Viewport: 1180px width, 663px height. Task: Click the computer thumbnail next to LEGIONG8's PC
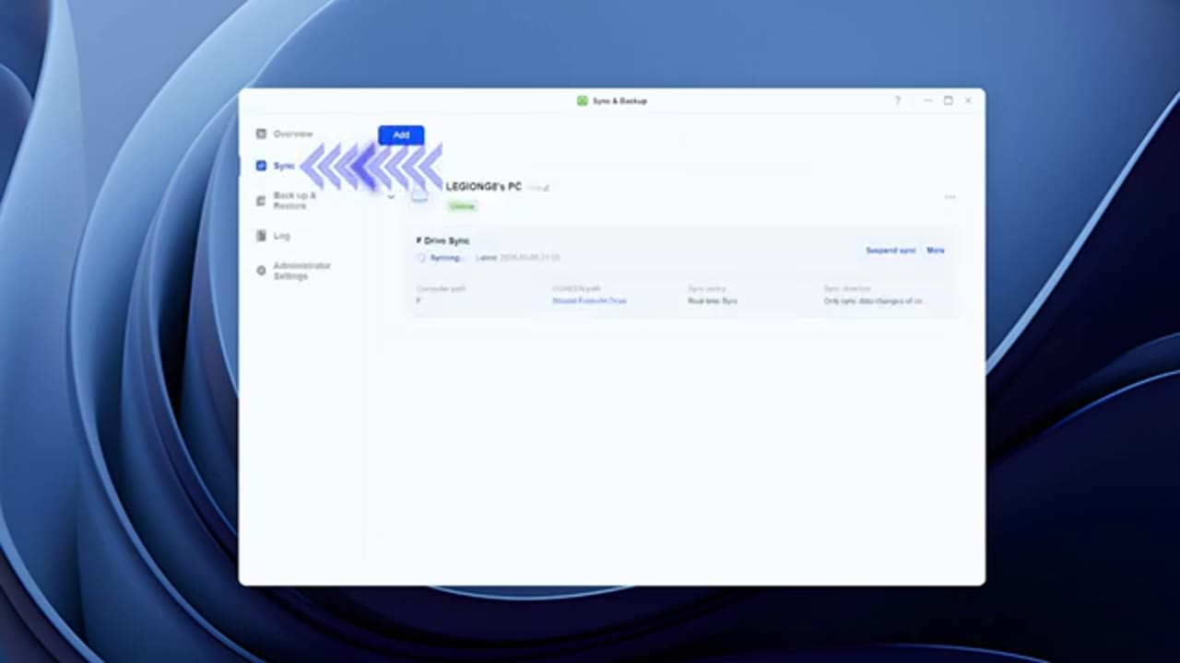tap(420, 195)
